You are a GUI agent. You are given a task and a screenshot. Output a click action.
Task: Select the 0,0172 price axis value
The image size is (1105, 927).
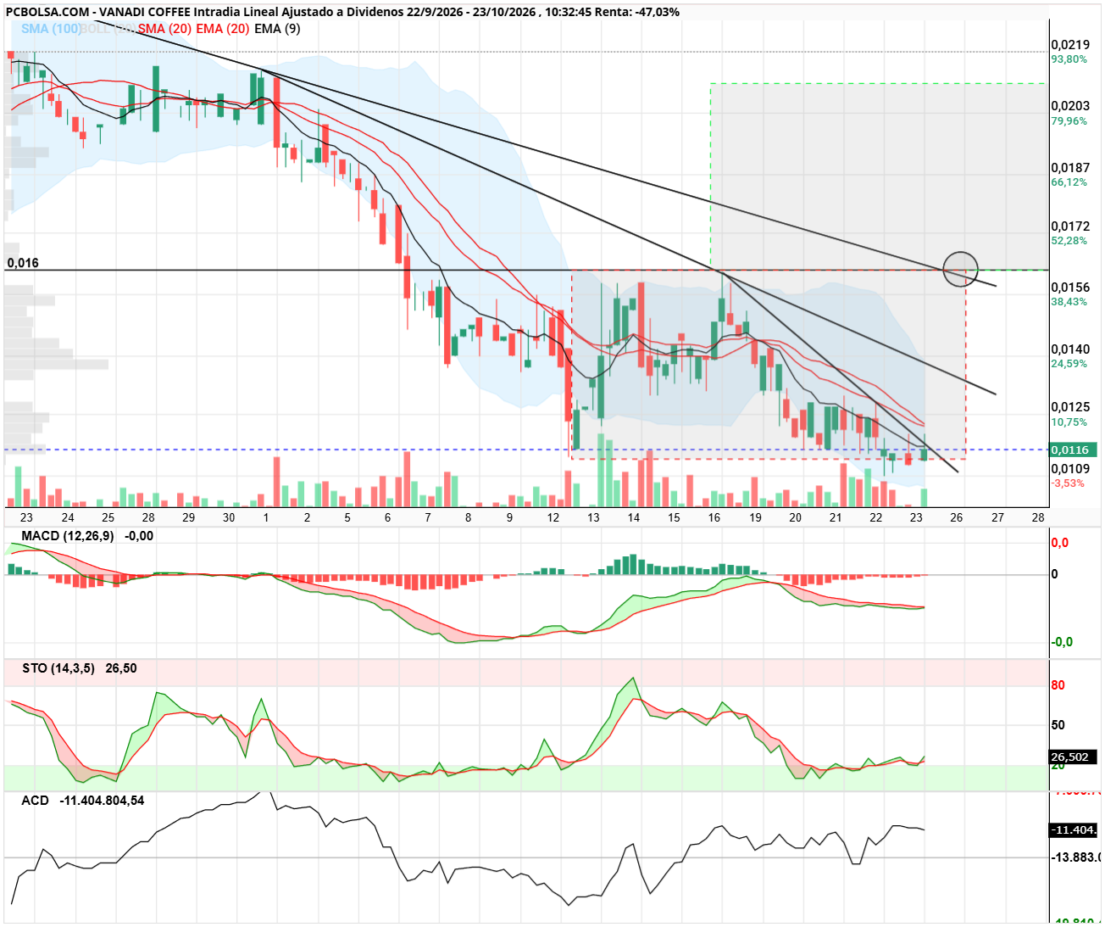(1070, 226)
